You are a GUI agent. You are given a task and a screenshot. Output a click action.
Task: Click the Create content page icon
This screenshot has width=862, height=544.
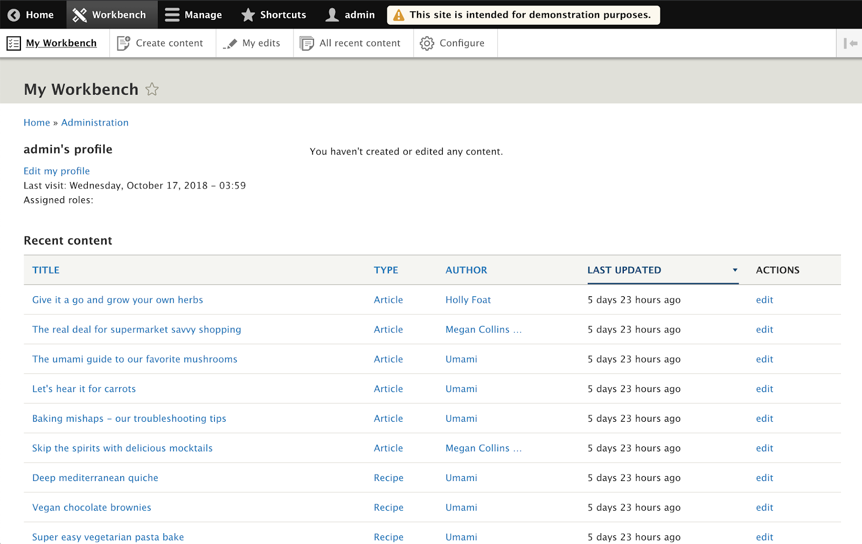click(x=123, y=43)
